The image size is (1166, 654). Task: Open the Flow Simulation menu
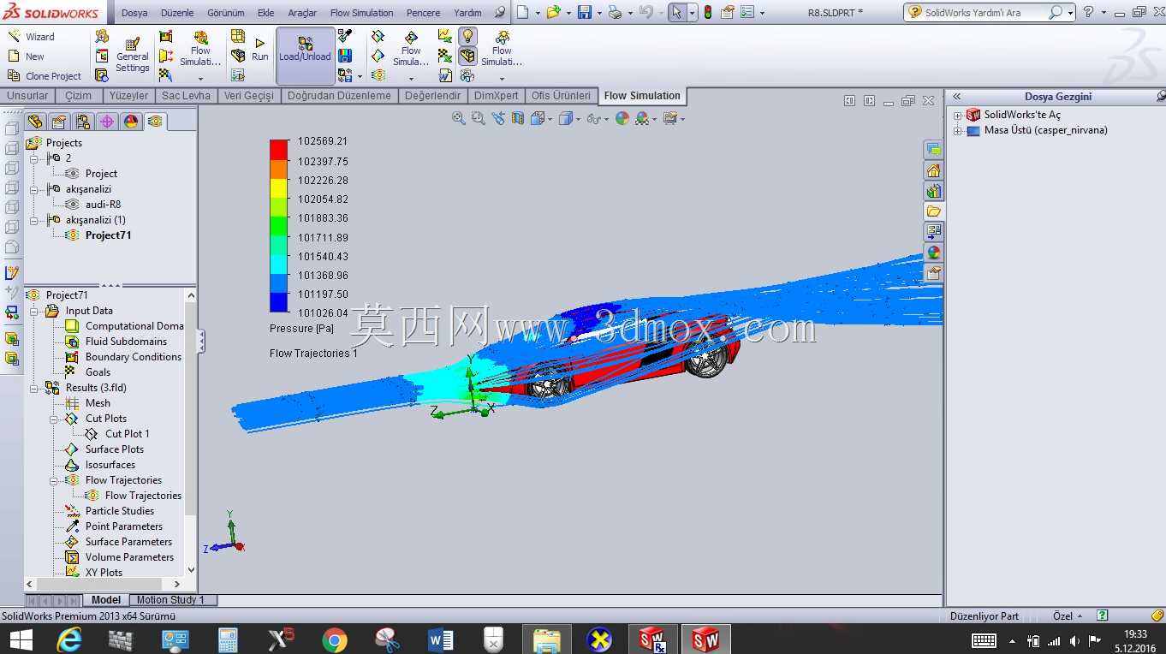pos(362,13)
